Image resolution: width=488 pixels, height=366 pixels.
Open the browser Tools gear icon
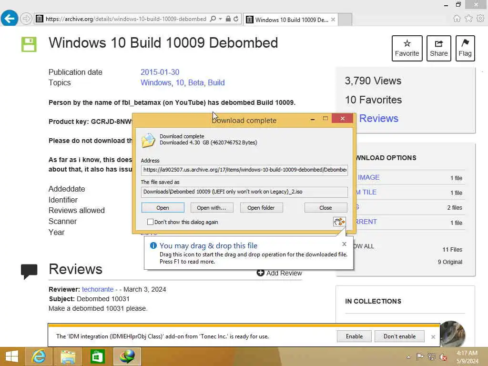coord(480,19)
